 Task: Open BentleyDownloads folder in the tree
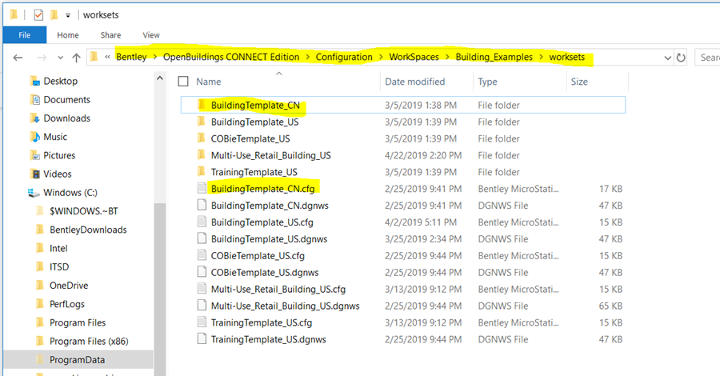click(x=88, y=230)
